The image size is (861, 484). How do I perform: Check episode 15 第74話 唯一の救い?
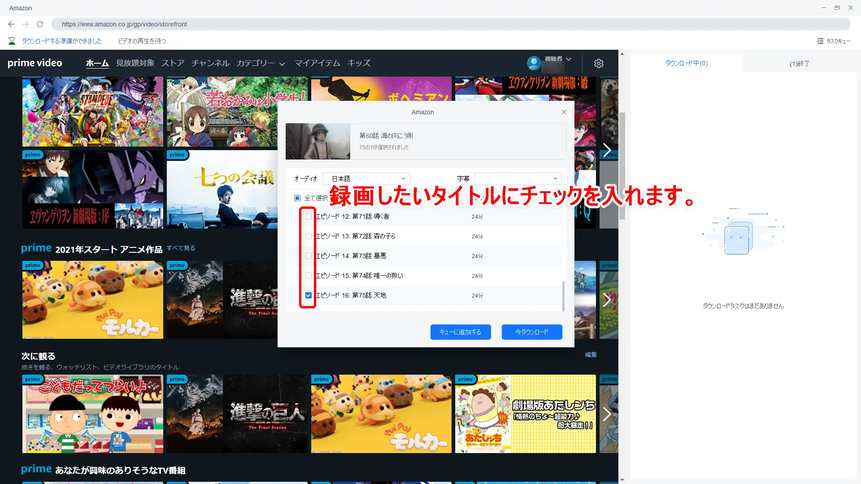click(309, 276)
